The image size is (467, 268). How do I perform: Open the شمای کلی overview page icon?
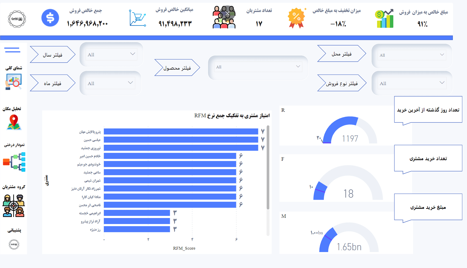13,82
